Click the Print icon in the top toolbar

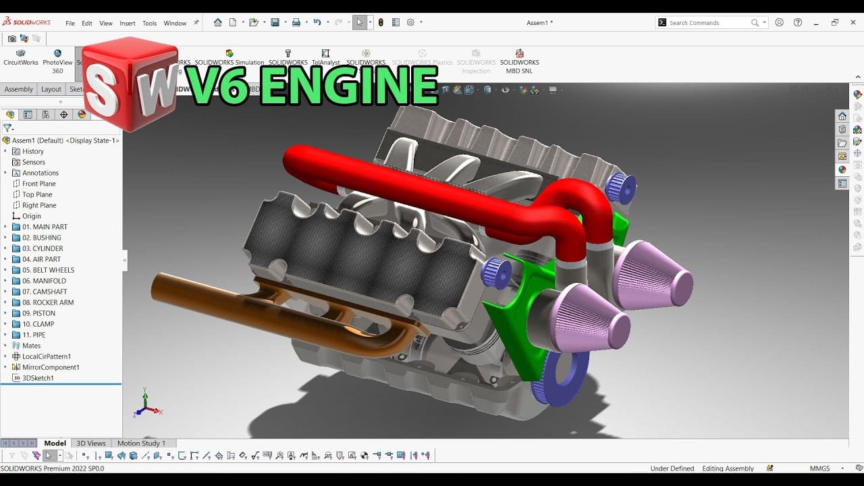point(296,22)
